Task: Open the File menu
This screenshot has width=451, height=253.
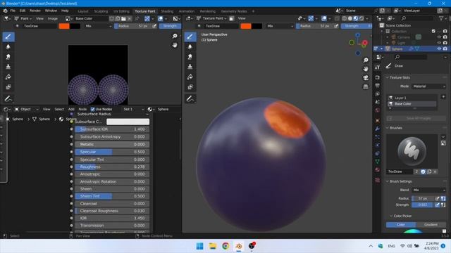Action: 13,11
